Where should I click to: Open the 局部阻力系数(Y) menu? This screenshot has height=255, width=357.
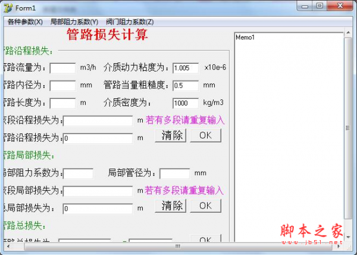pos(74,22)
